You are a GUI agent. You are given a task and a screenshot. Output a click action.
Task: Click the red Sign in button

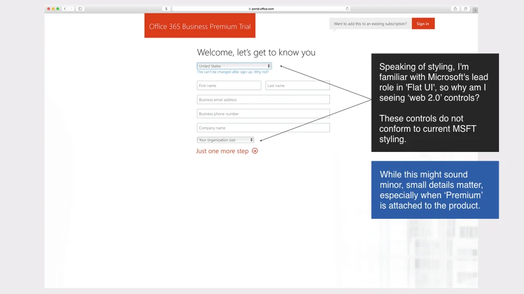click(x=423, y=23)
